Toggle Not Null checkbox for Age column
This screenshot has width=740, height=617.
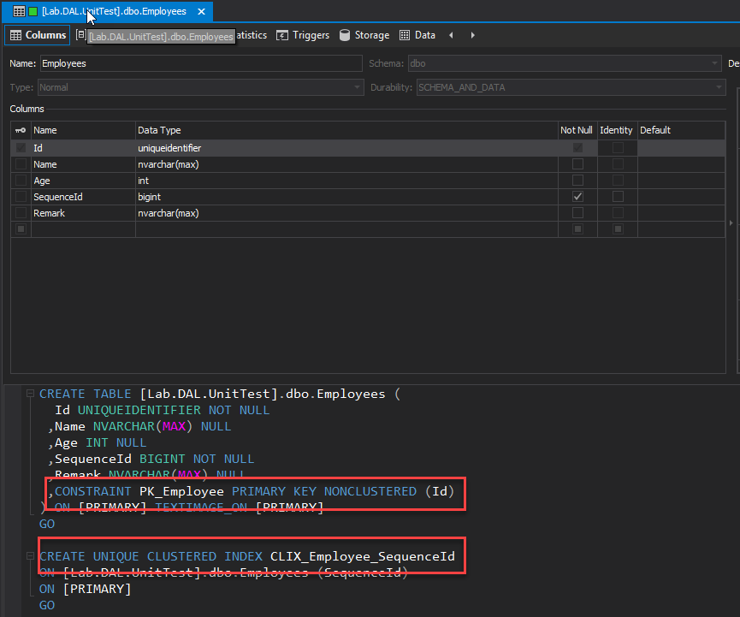click(x=577, y=181)
